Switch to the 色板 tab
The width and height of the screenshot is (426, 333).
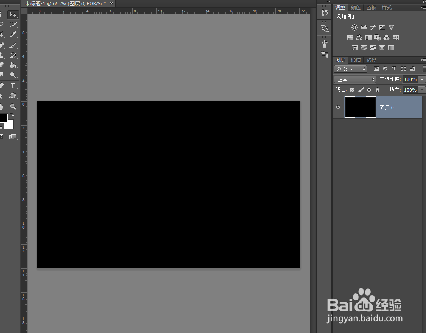click(371, 8)
